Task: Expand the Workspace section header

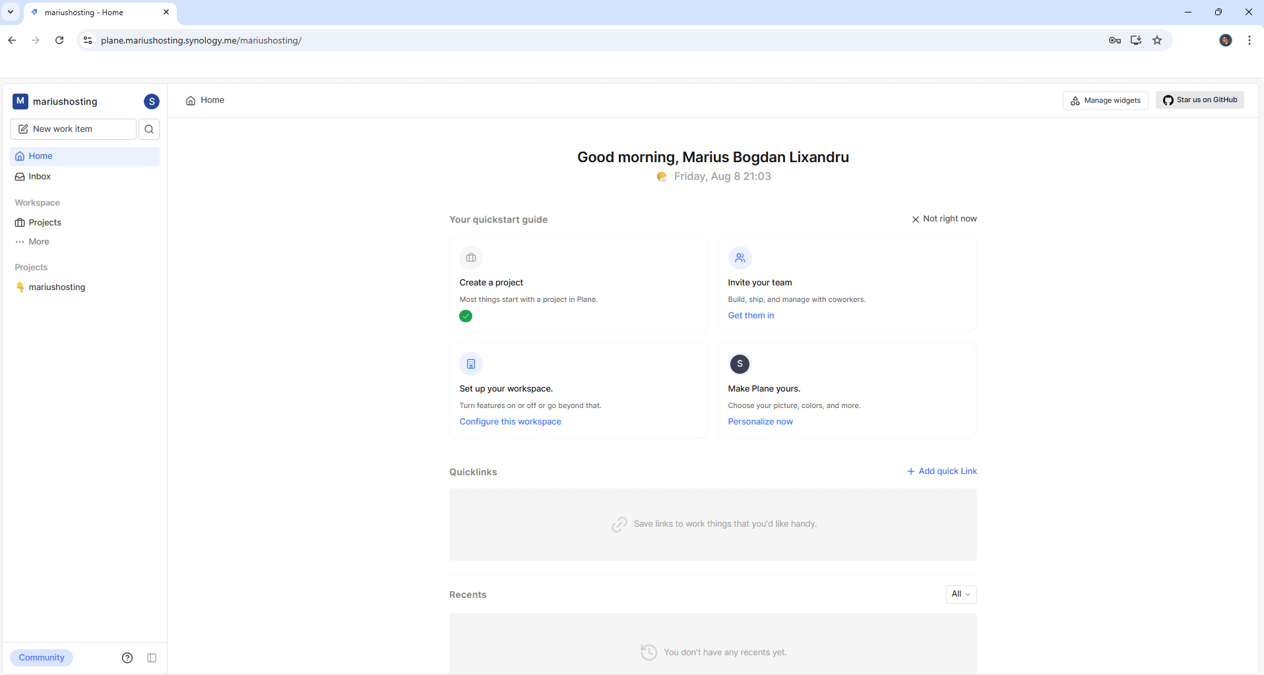Action: coord(37,203)
